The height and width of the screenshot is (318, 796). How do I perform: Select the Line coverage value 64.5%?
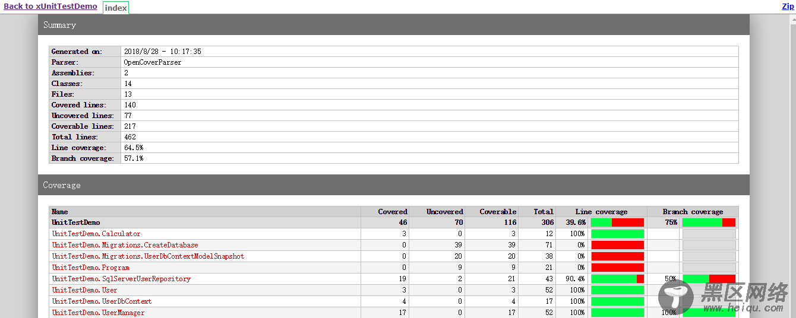pyautogui.click(x=133, y=148)
